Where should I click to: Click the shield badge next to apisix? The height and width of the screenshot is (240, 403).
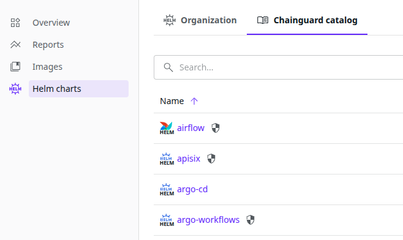point(211,159)
